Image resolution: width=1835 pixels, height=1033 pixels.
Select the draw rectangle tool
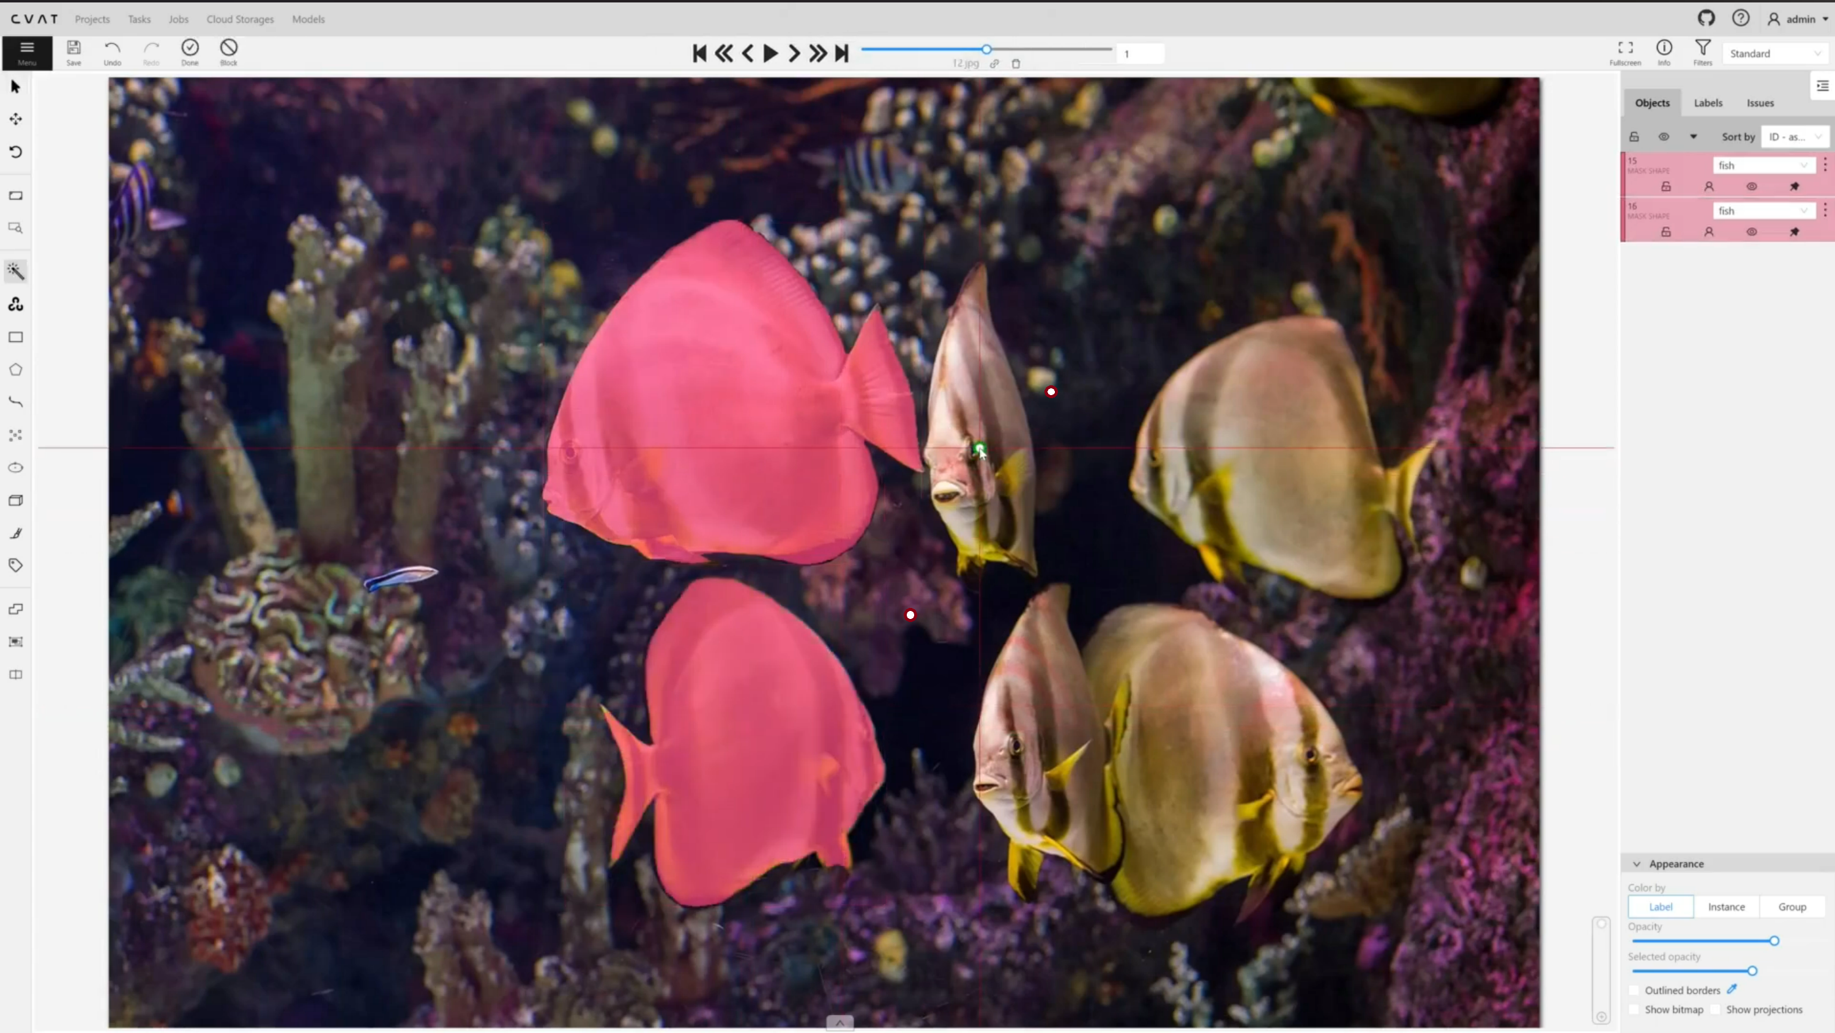tap(15, 337)
